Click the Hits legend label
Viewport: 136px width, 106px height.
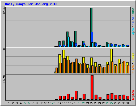[x=133, y=11]
